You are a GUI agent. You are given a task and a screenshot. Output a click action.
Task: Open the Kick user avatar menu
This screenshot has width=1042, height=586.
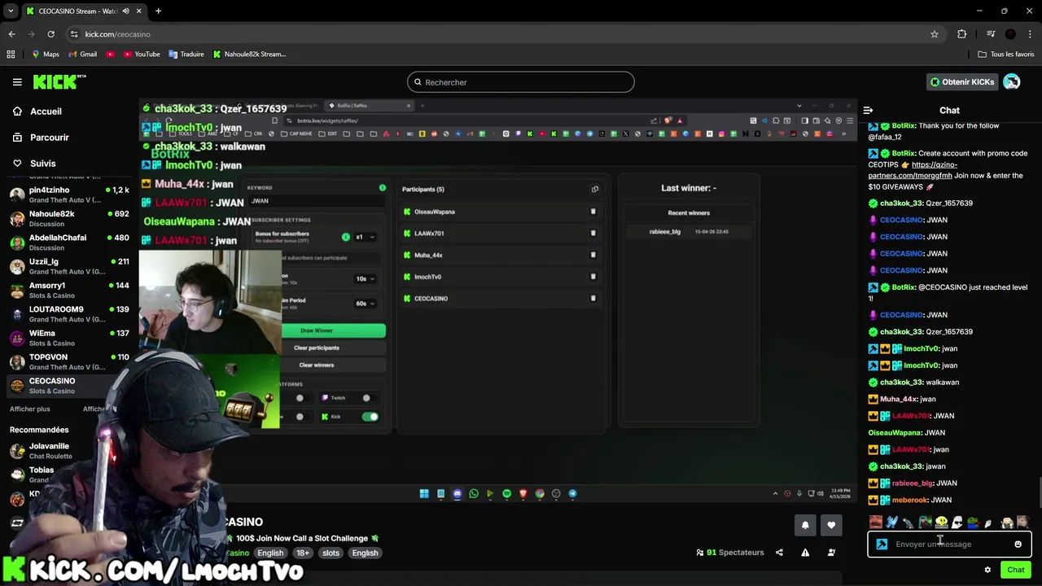1011,81
